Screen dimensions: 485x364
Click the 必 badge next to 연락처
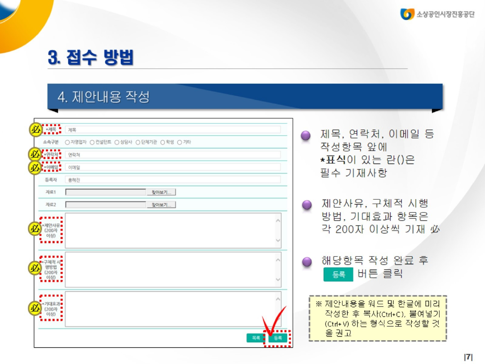click(35, 154)
